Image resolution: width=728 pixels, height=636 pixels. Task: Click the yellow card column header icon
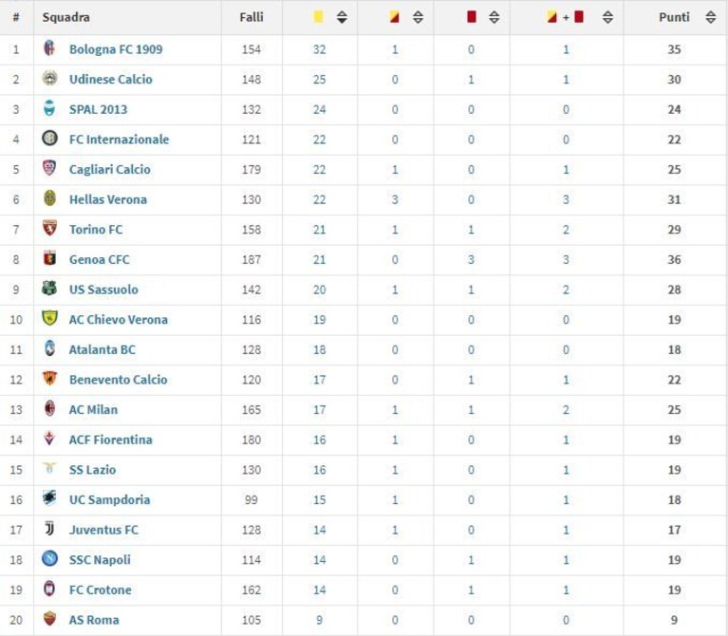319,17
